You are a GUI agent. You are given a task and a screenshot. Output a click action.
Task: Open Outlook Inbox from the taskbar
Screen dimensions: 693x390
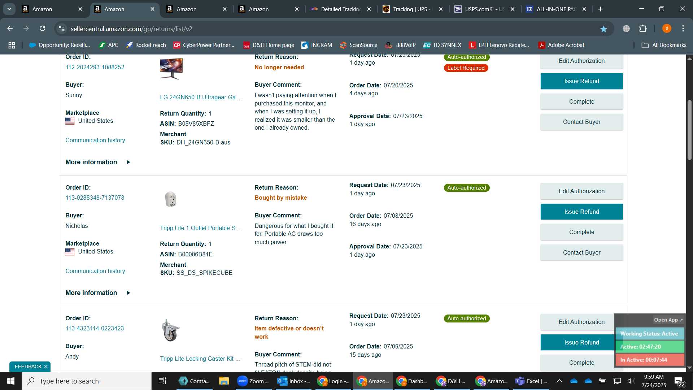[293, 381]
